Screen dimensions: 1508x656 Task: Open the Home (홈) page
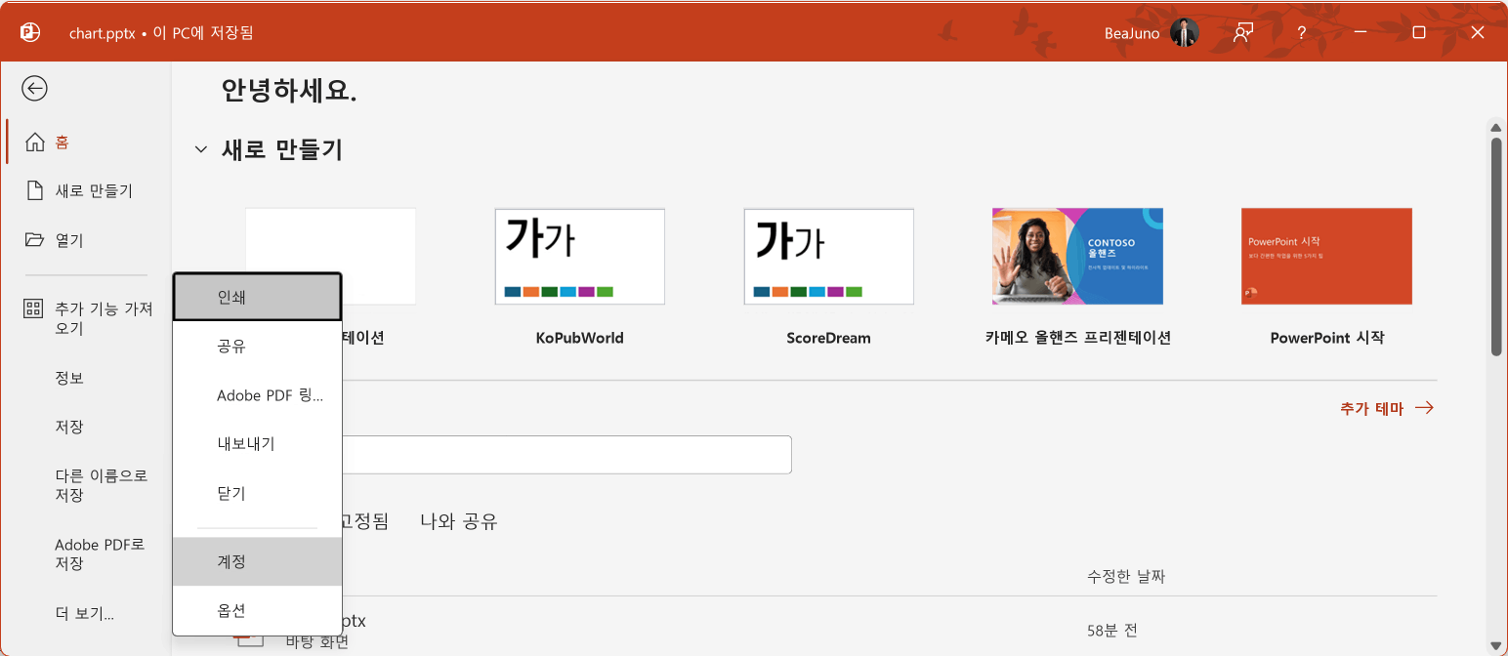(x=88, y=142)
